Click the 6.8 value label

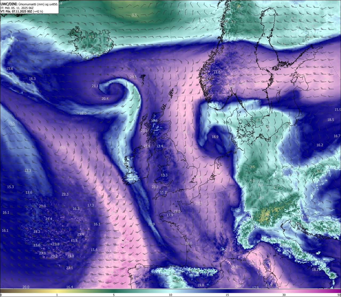[293, 18]
